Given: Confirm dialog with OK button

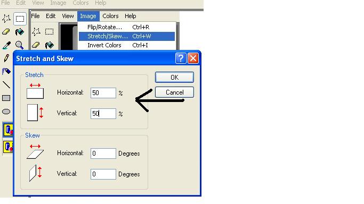Looking at the screenshot, I should (x=174, y=77).
